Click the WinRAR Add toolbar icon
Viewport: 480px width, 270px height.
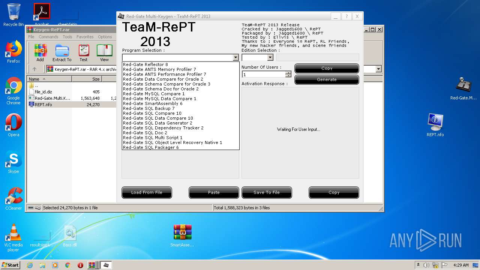pyautogui.click(x=40, y=52)
